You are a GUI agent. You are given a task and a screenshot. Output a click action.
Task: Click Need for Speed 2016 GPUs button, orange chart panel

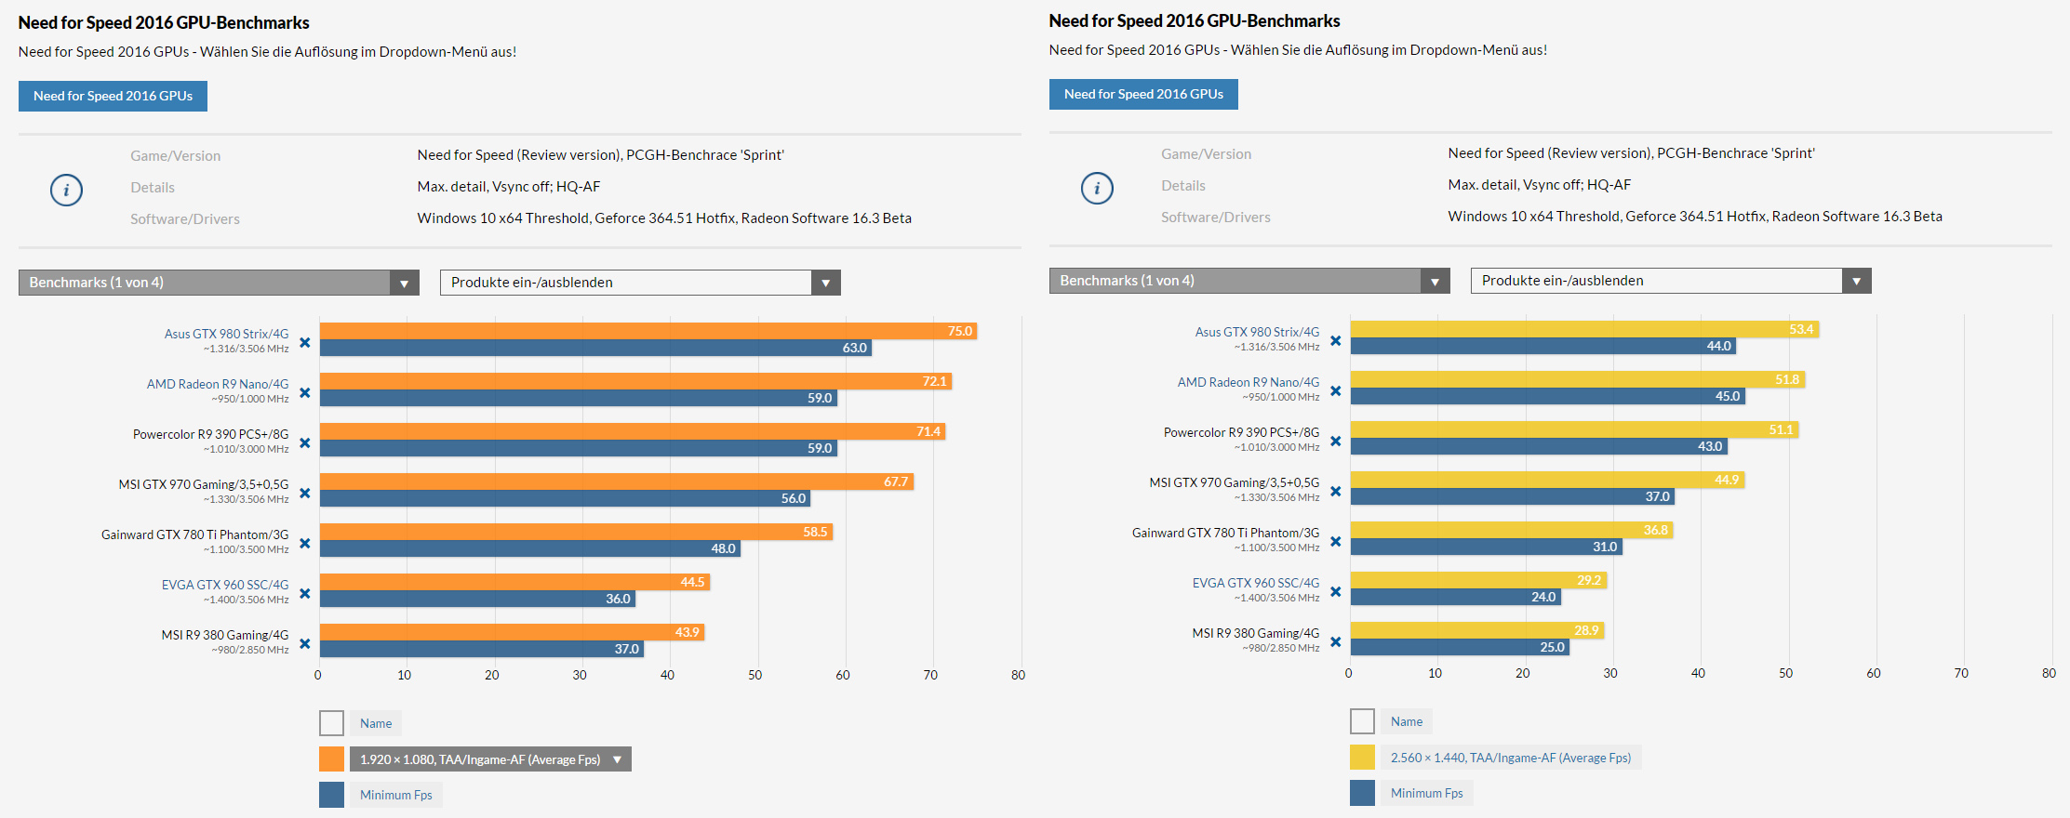click(x=113, y=96)
